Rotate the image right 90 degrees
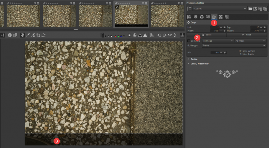This screenshot has width=269, height=148. (165, 35)
